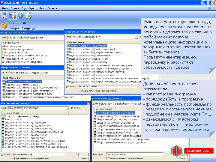
Task: Select Товарный отчет (ТОРГ-29) in movement list
Action: pos(19,59)
